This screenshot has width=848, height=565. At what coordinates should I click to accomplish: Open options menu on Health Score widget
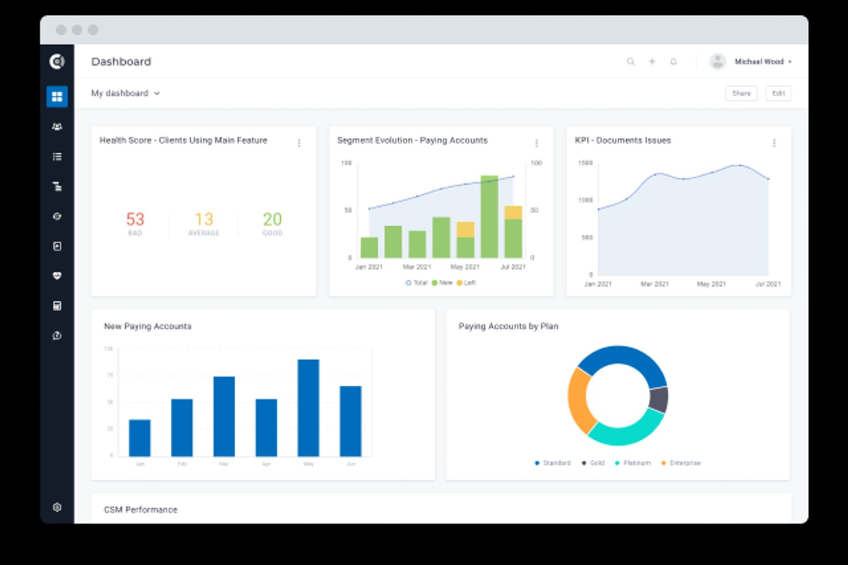[299, 143]
